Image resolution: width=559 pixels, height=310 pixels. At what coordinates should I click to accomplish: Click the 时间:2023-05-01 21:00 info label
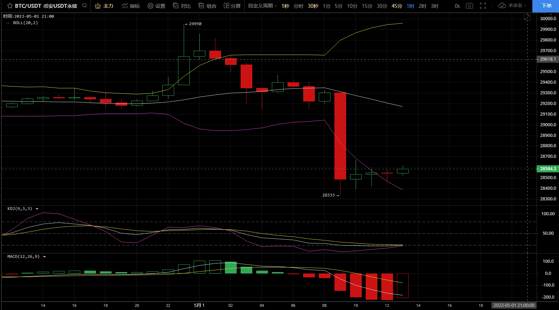28,16
